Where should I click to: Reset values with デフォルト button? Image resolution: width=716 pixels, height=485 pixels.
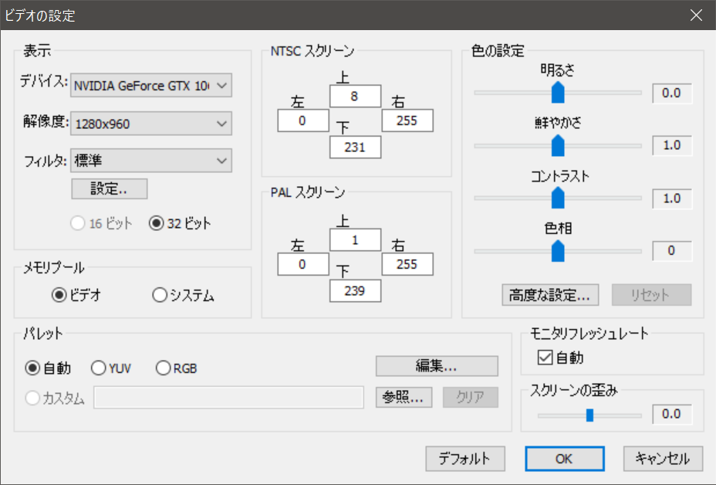click(x=464, y=458)
